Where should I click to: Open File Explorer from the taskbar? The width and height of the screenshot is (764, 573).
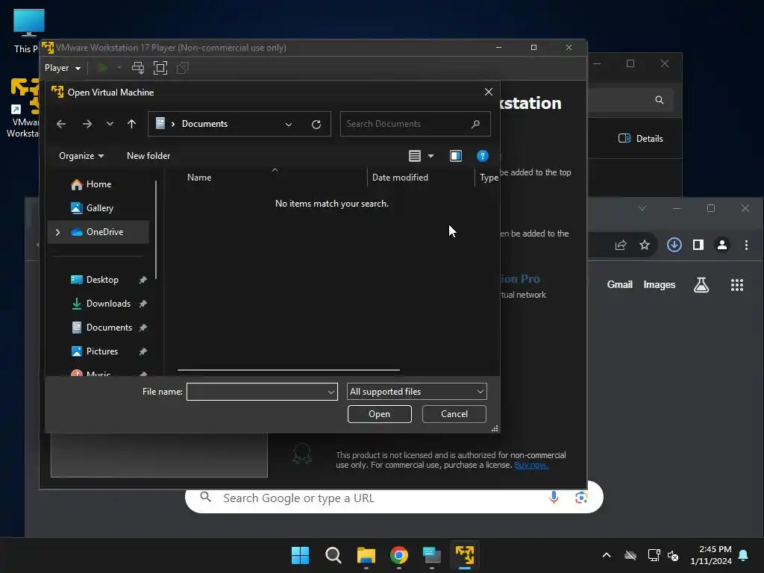pos(366,555)
